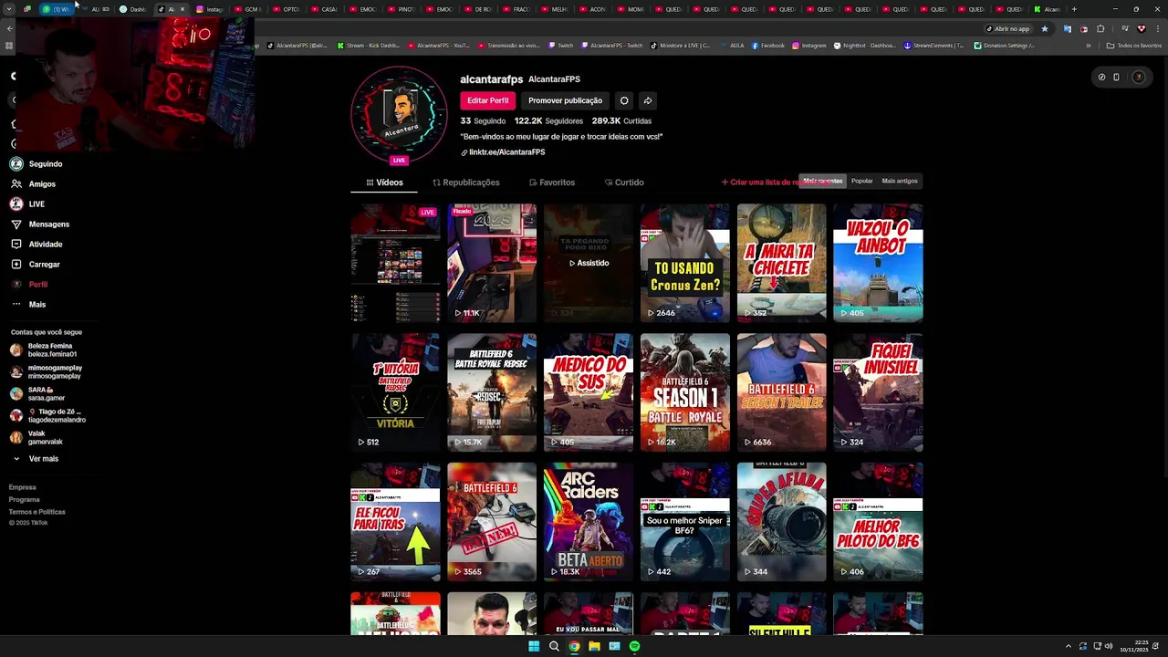
Task: Open profile settings gear icon
Action: coord(624,100)
